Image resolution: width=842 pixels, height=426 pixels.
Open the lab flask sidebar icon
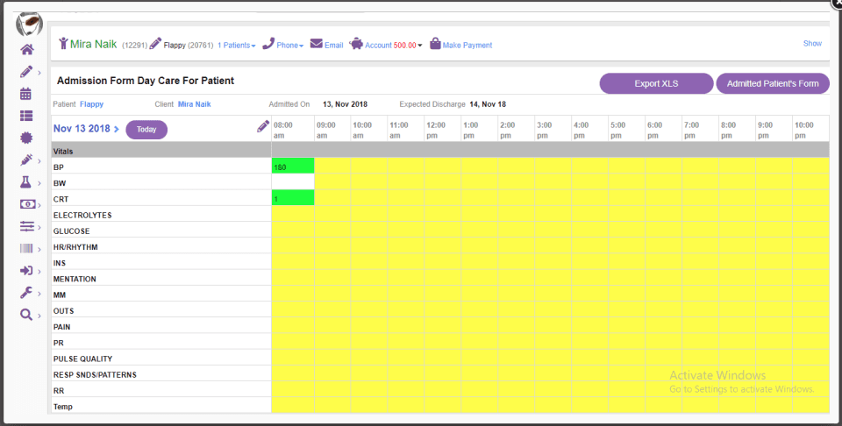click(x=25, y=182)
